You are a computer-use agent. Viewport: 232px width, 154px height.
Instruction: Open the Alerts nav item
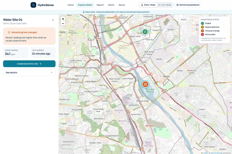[x=111, y=5]
